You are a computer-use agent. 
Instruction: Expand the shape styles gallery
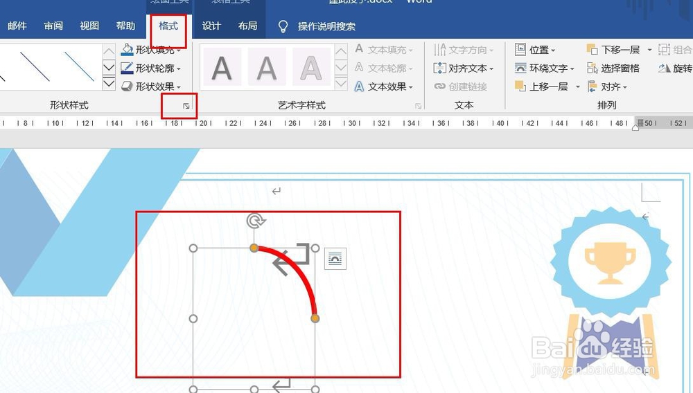[x=109, y=83]
